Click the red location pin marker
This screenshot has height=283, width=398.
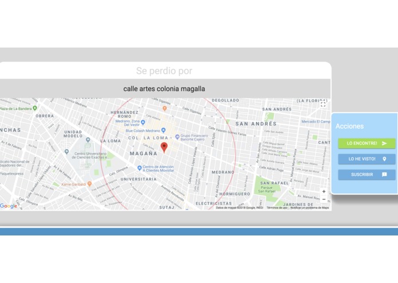(164, 147)
